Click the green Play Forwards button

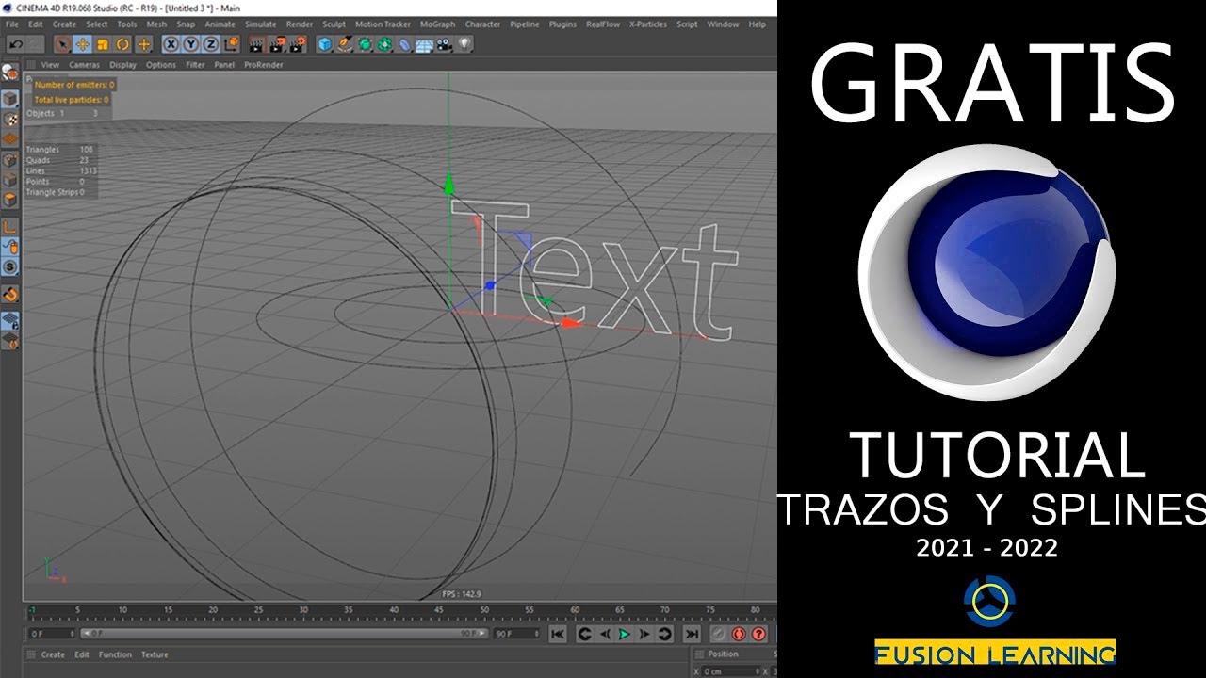[x=624, y=634]
